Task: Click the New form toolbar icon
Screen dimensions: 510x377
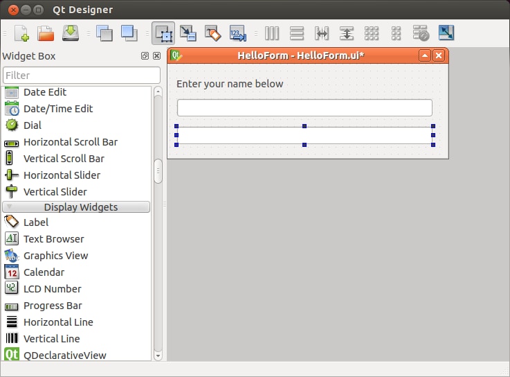Action: tap(21, 33)
